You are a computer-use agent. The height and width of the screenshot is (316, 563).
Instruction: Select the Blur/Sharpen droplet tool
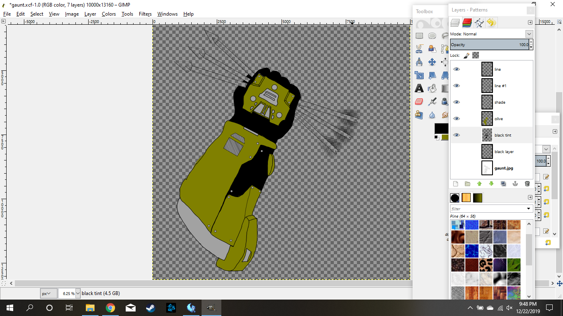click(x=432, y=115)
